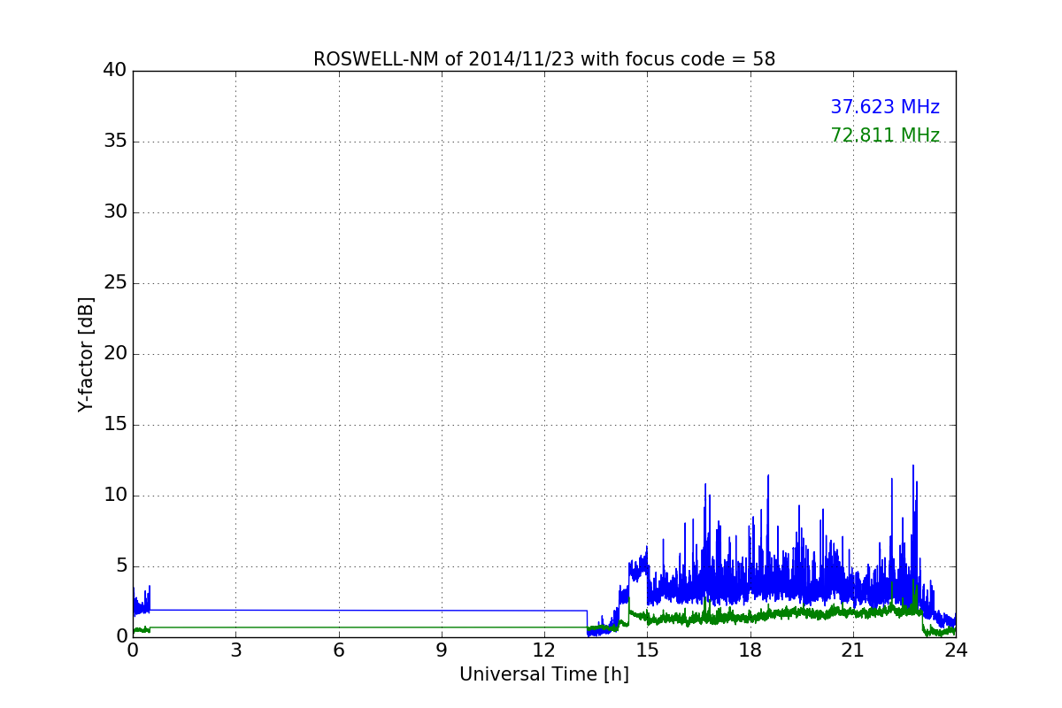Click the x-axis tick label 21
The height and width of the screenshot is (708, 1062).
click(x=853, y=650)
